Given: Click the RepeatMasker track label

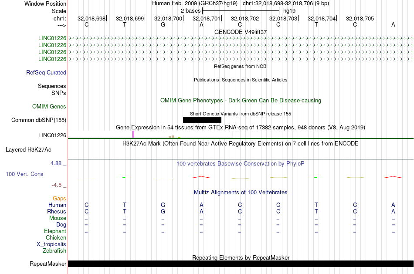Looking at the screenshot, I should (48, 264).
